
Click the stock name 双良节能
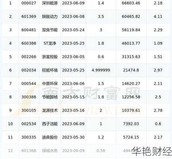click(x=50, y=30)
